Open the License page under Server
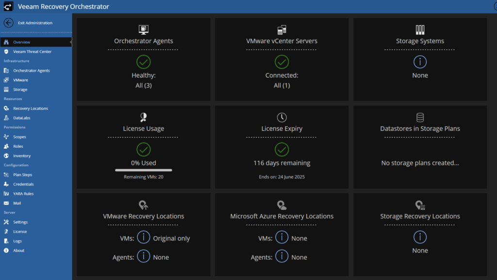This screenshot has width=497, height=280. (19, 232)
